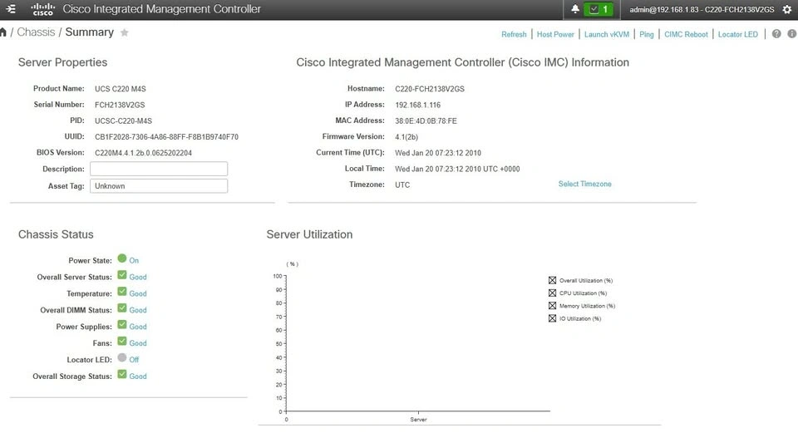Viewport: 798px width, 433px height.
Task: Click Power Supplies status check icon
Action: pyautogui.click(x=122, y=325)
